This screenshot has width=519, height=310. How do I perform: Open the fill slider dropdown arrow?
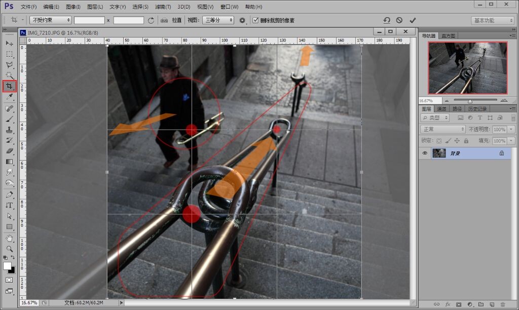point(511,141)
